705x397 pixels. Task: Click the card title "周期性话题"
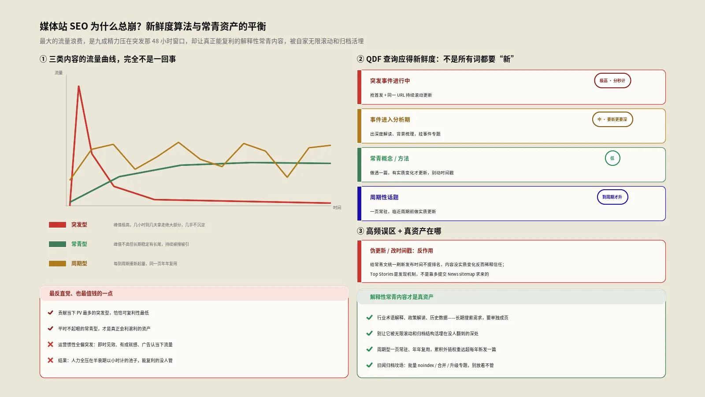(384, 197)
